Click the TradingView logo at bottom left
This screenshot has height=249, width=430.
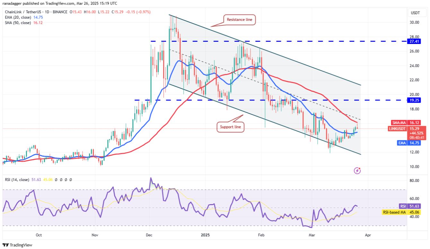[x=18, y=245]
